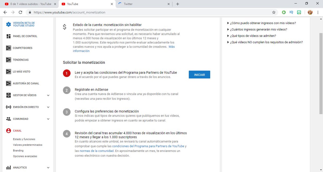
Task: Click the green square extension icon
Action: coord(299,12)
